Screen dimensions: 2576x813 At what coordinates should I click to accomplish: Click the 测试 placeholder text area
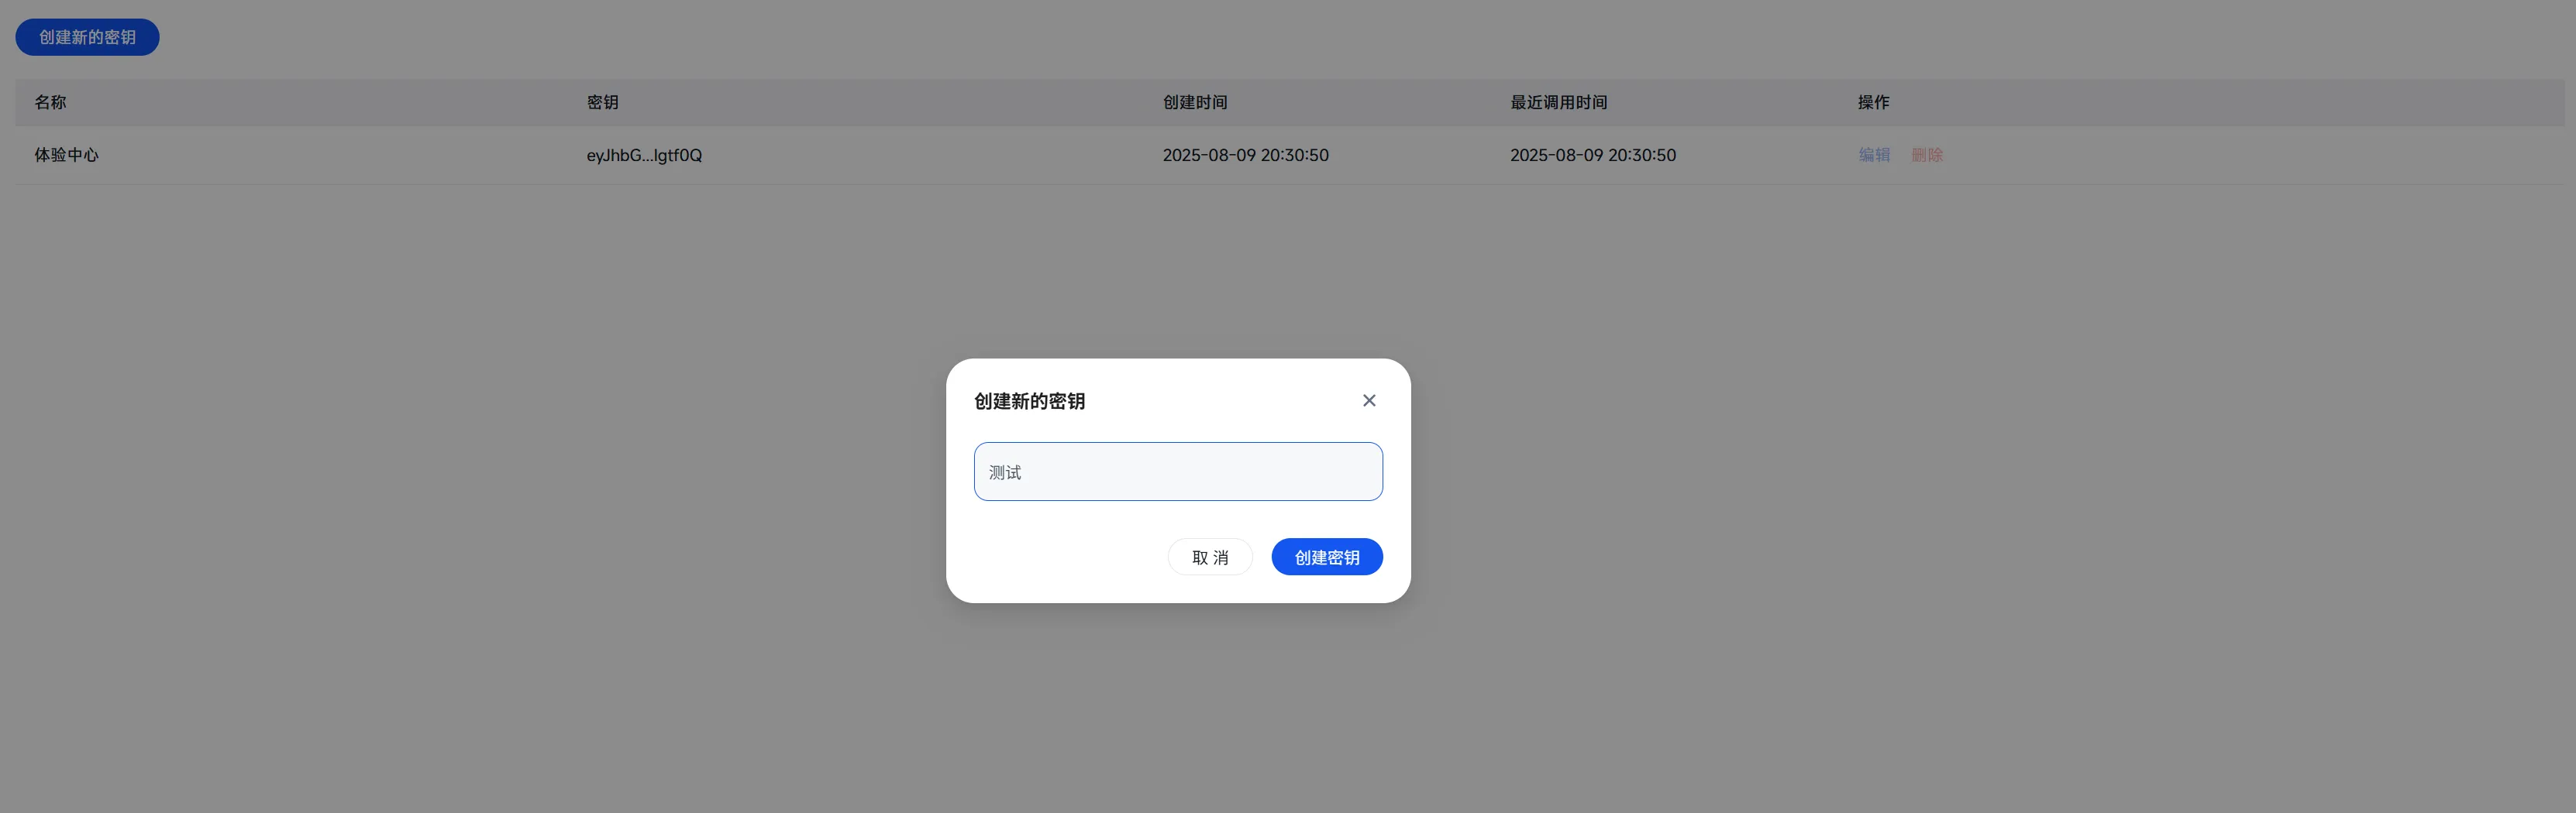point(1005,472)
